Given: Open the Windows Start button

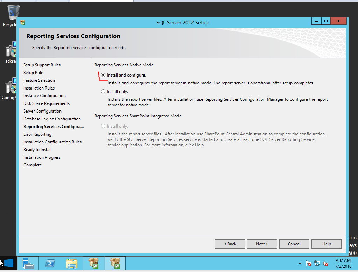Looking at the screenshot, I should click(9, 263).
